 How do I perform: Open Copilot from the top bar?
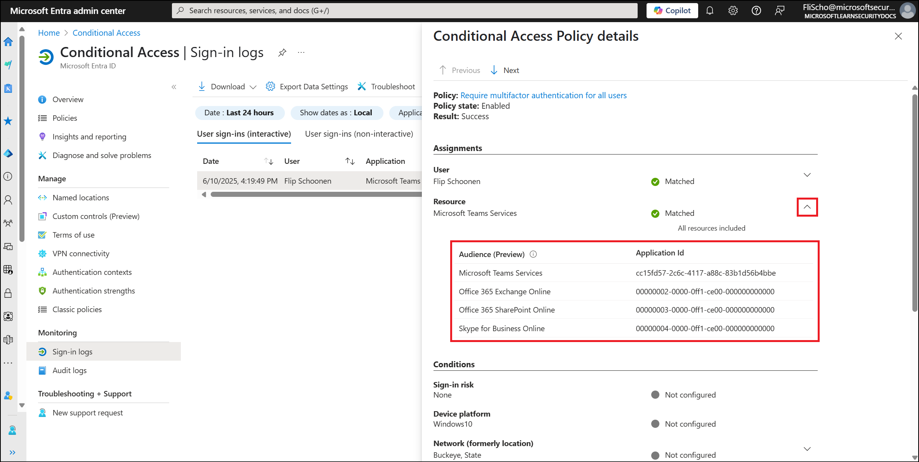coord(672,10)
